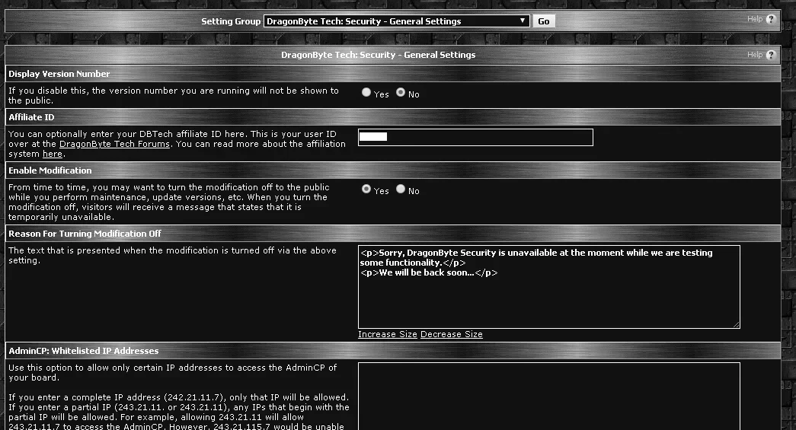This screenshot has width=796, height=430.
Task: Click the Reason For Turning Off textarea
Action: 548,287
